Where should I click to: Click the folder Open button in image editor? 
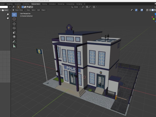tap(5, 10)
